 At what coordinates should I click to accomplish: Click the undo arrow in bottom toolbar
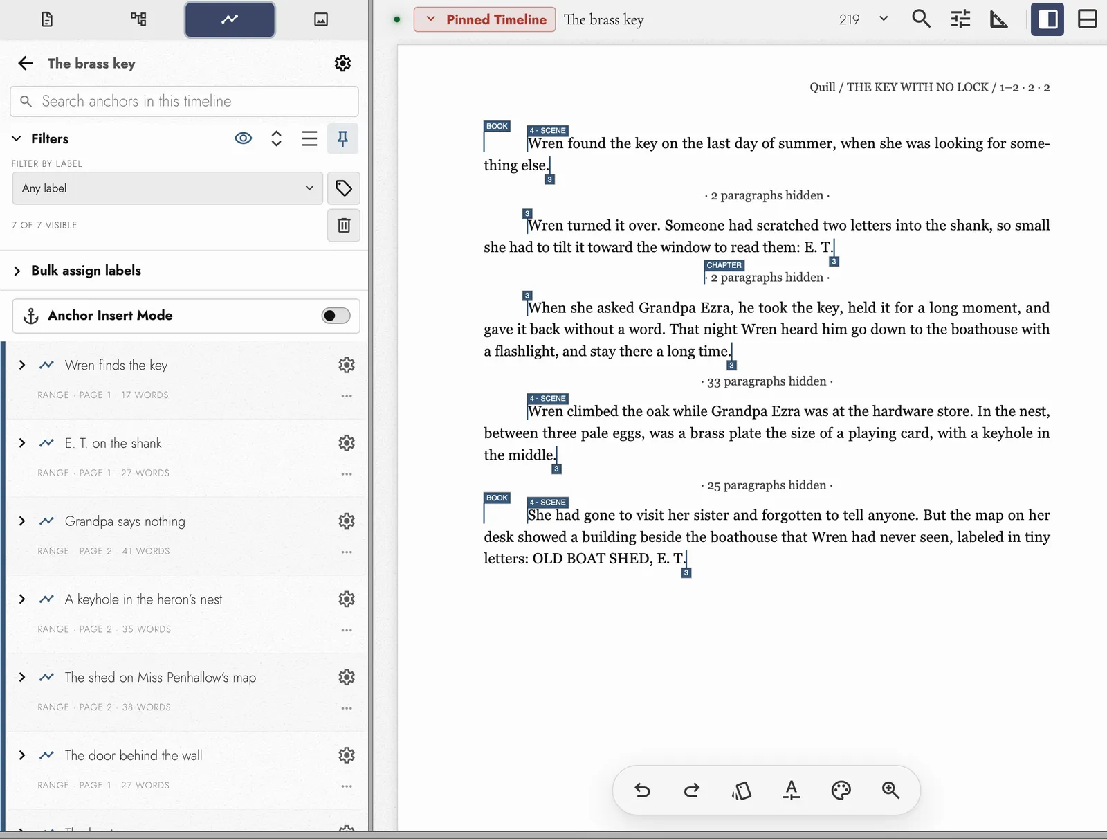pos(642,790)
